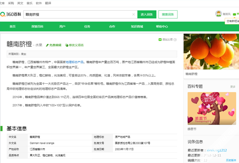Open the 历史版本 link
This screenshot has height=163, width=239.
pos(231,160)
